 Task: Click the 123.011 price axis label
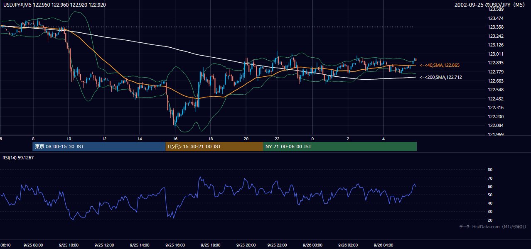tap(496, 54)
